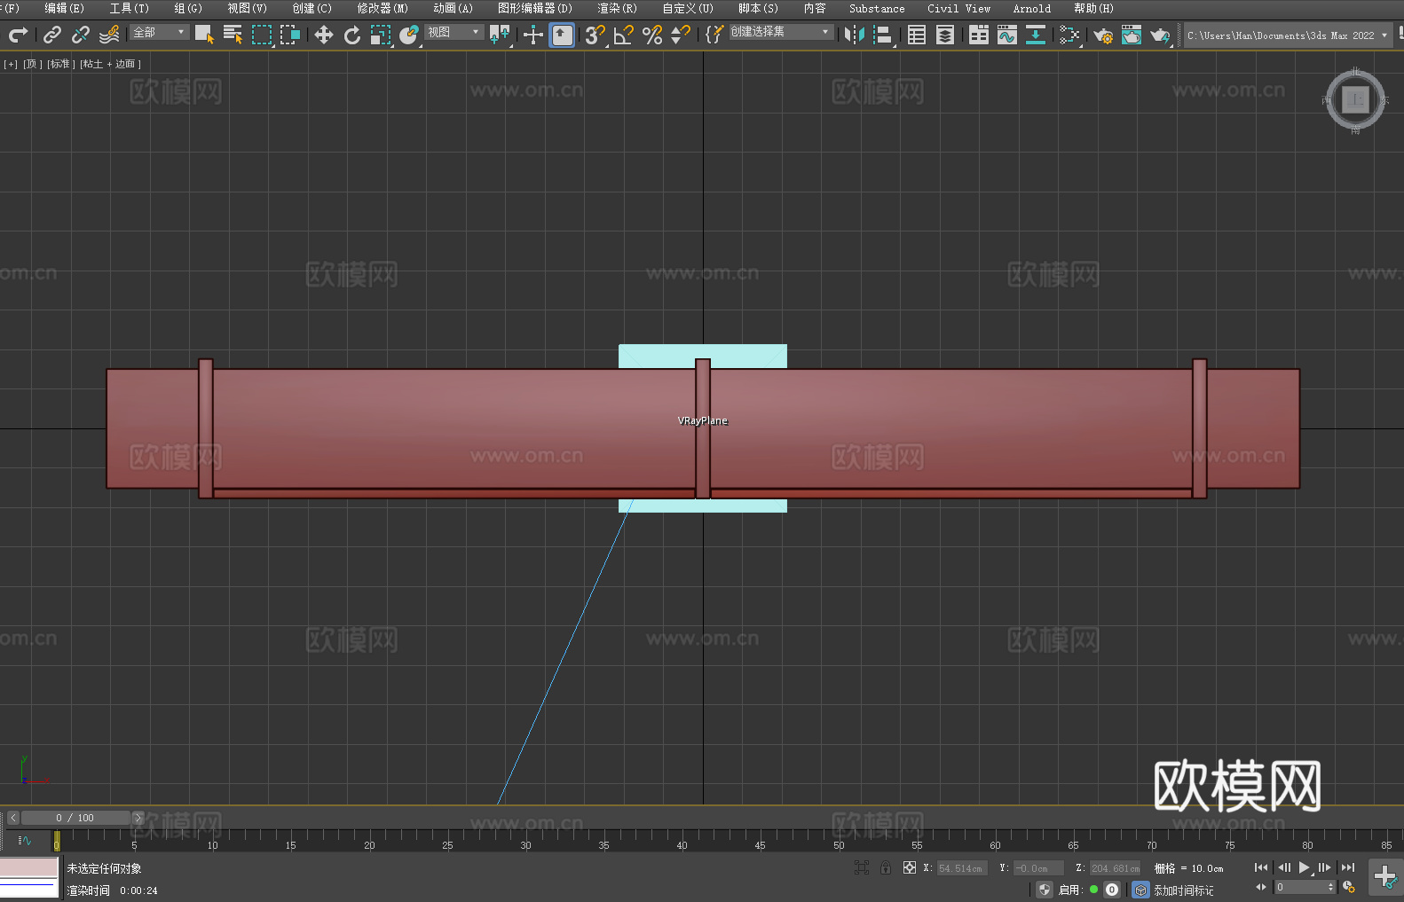The width and height of the screenshot is (1404, 902).
Task: Click viewport 标准 label
Action: (x=60, y=64)
